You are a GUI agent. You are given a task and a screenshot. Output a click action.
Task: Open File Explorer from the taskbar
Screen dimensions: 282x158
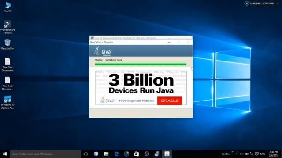pyautogui.click(x=106, y=154)
